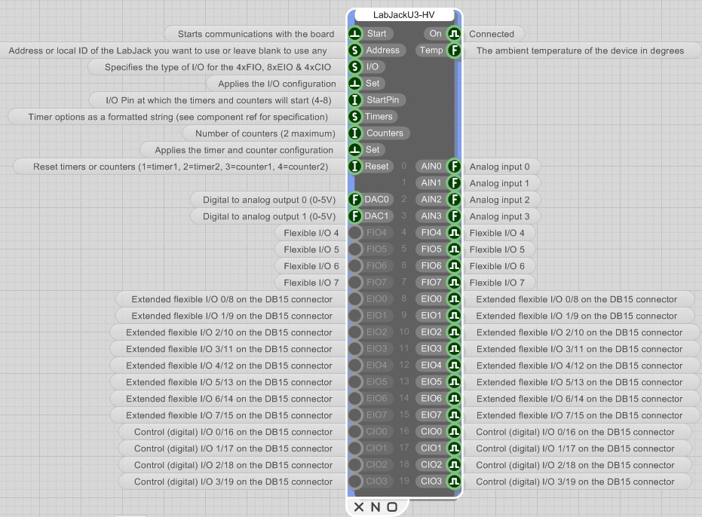Click the AIN2 float output connector
Image resolution: width=702 pixels, height=517 pixels.
tap(455, 199)
